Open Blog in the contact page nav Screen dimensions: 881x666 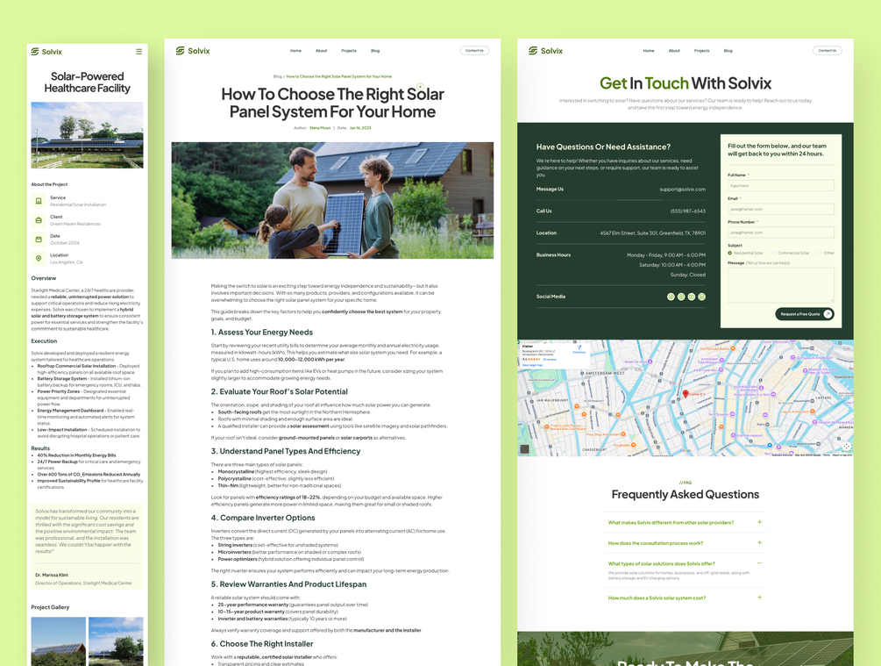point(728,51)
